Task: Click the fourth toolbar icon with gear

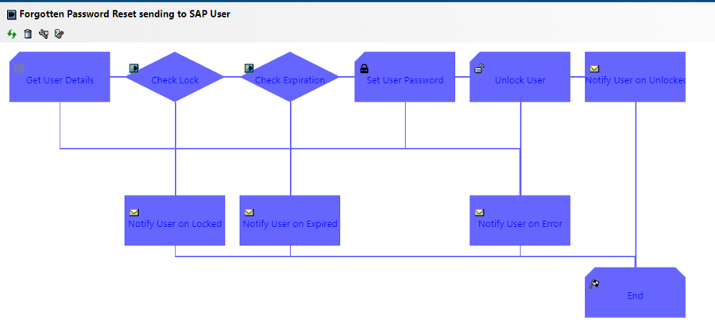Action: tap(59, 34)
